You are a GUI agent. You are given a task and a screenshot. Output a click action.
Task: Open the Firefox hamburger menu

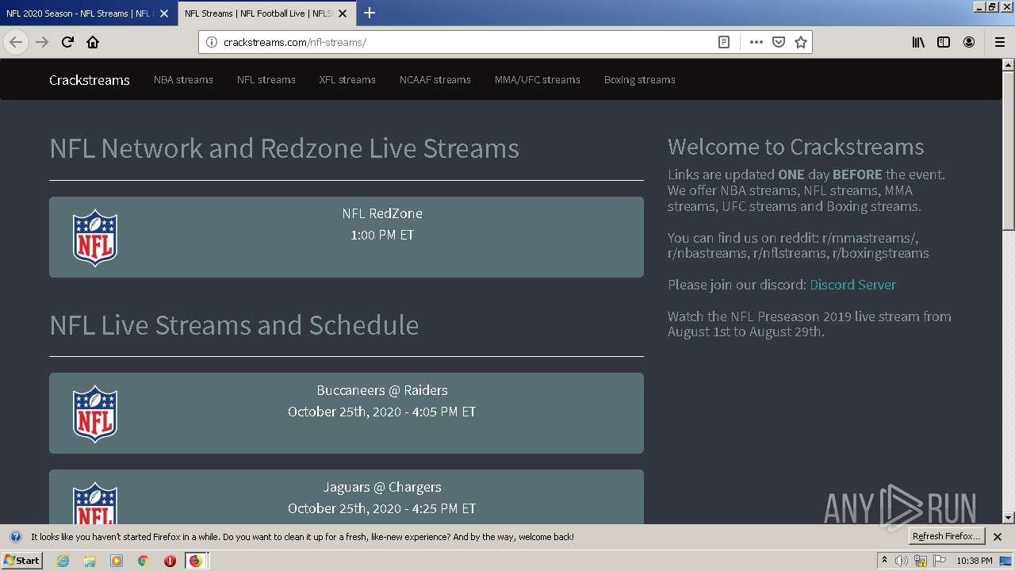[999, 42]
